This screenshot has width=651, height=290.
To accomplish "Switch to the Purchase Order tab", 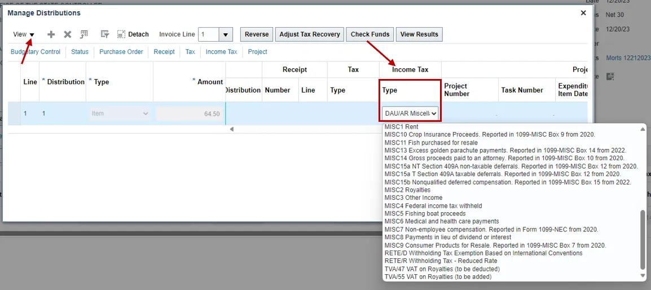I will [x=121, y=52].
